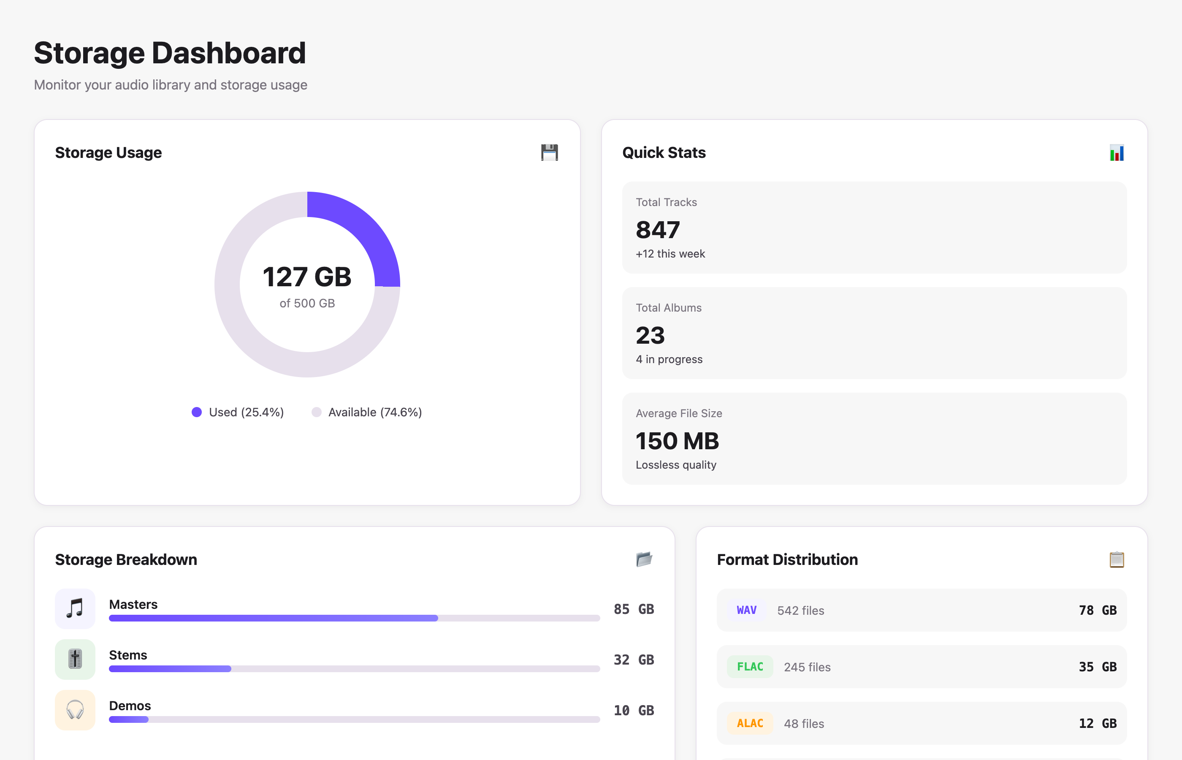Select the headphones icon for Demos
Viewport: 1182px width, 760px height.
pos(74,710)
